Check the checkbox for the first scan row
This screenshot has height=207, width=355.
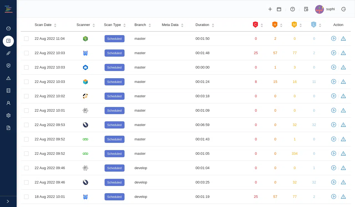pyautogui.click(x=26, y=39)
